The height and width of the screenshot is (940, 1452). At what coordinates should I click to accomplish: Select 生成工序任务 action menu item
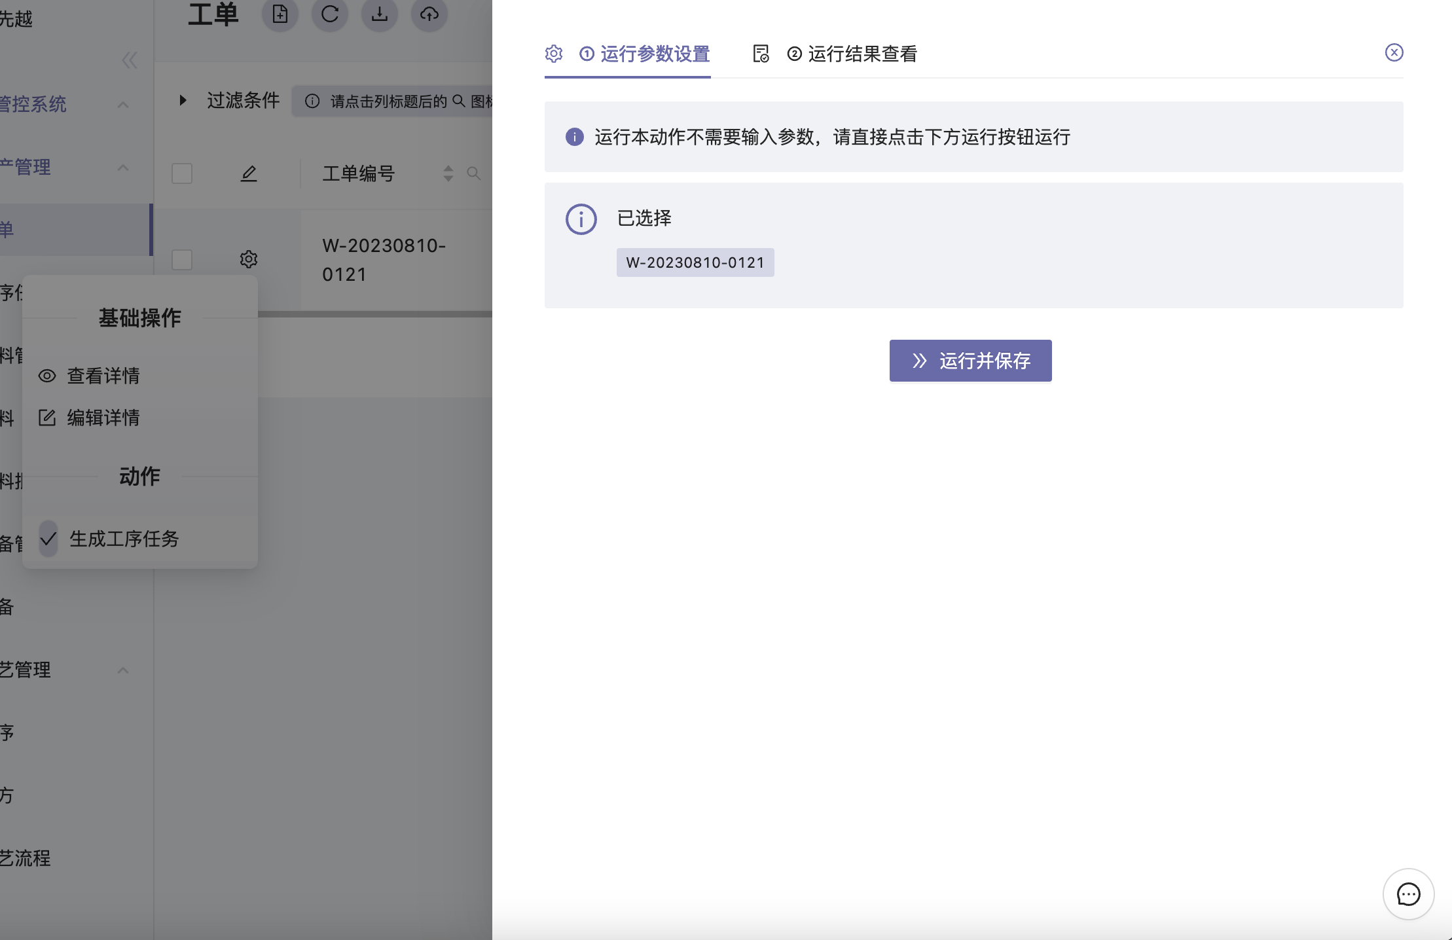tap(124, 539)
